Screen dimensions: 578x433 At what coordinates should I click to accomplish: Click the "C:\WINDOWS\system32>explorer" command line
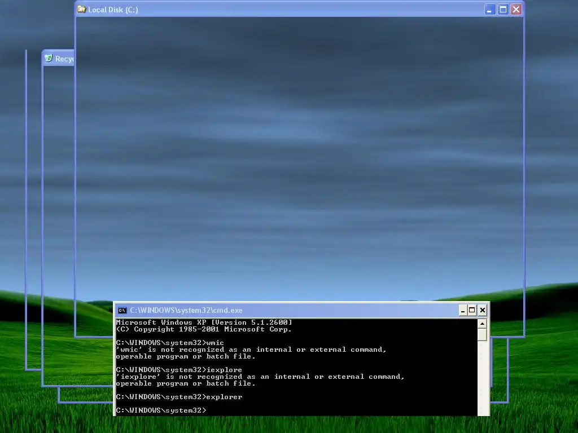(x=179, y=397)
